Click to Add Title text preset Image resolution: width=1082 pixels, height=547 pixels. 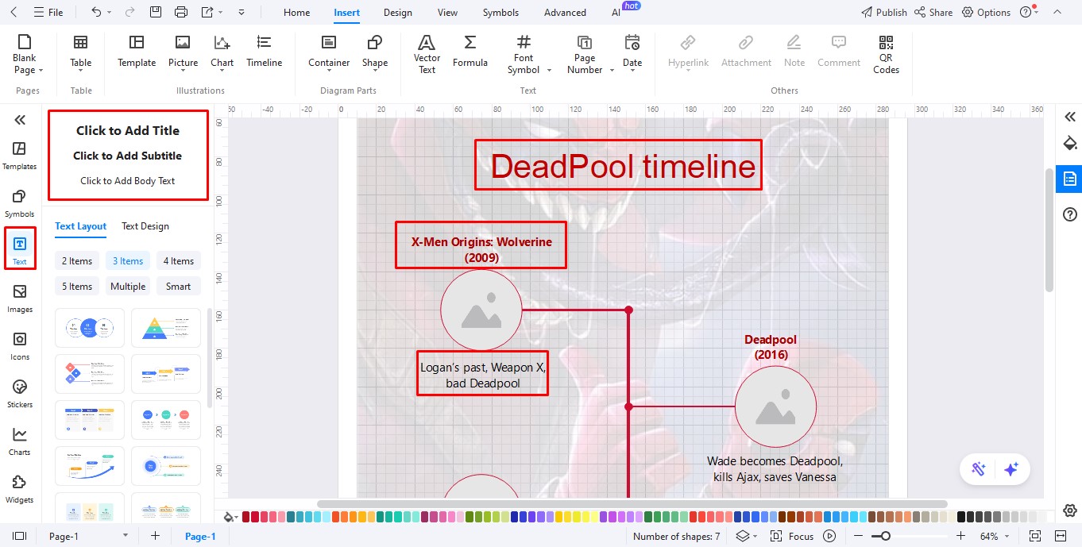click(x=128, y=131)
